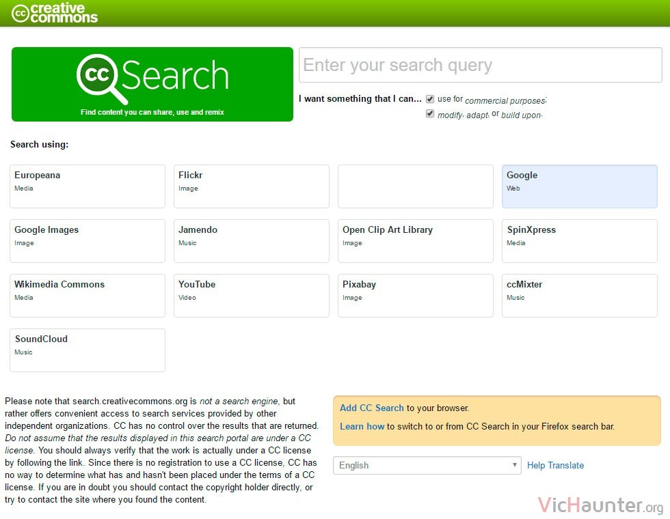The height and width of the screenshot is (519, 670).
Task: Select Europeana Media search provider
Action: click(88, 186)
